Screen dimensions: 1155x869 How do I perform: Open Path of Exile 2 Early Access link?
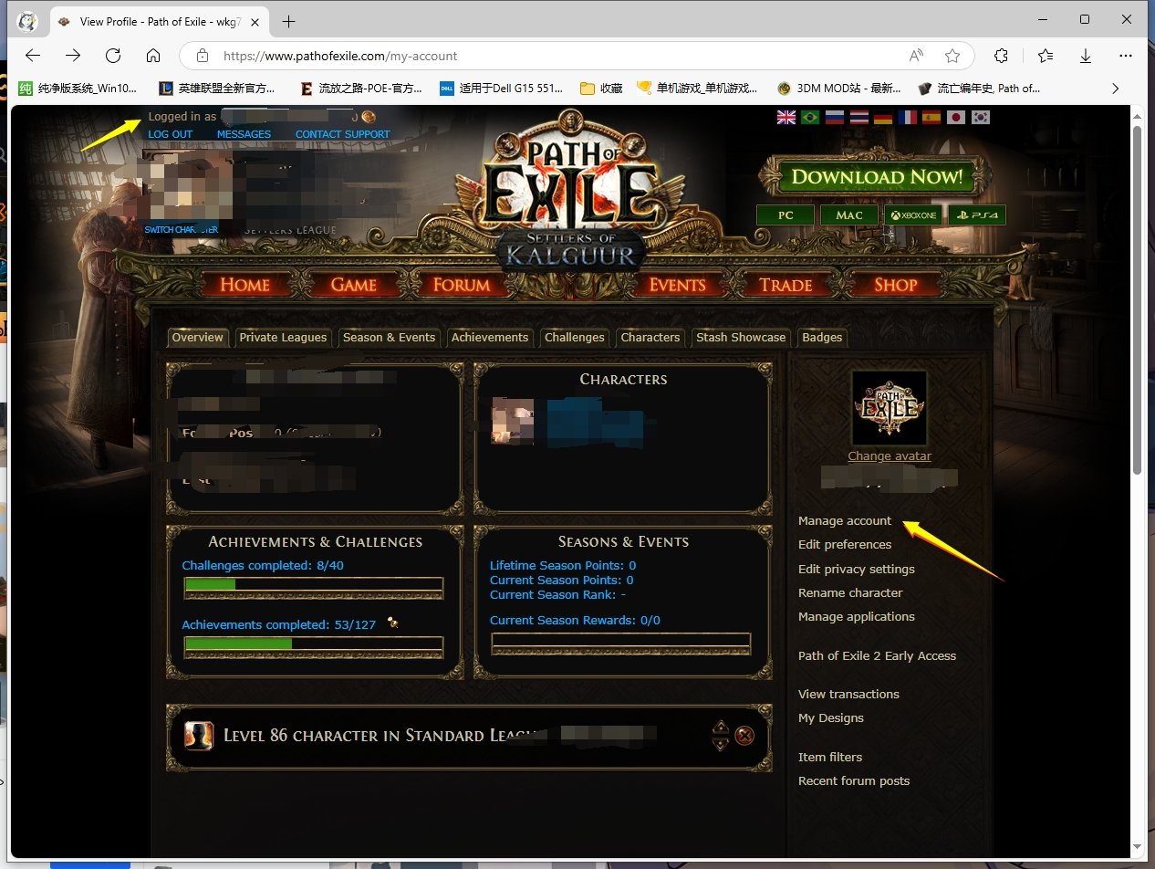pyautogui.click(x=877, y=656)
